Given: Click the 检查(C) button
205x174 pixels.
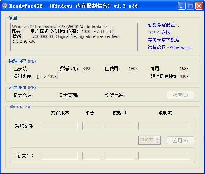Looking at the screenshot, I should point(180,95).
